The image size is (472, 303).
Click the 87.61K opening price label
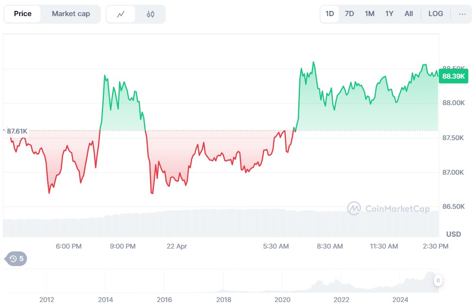click(x=17, y=131)
